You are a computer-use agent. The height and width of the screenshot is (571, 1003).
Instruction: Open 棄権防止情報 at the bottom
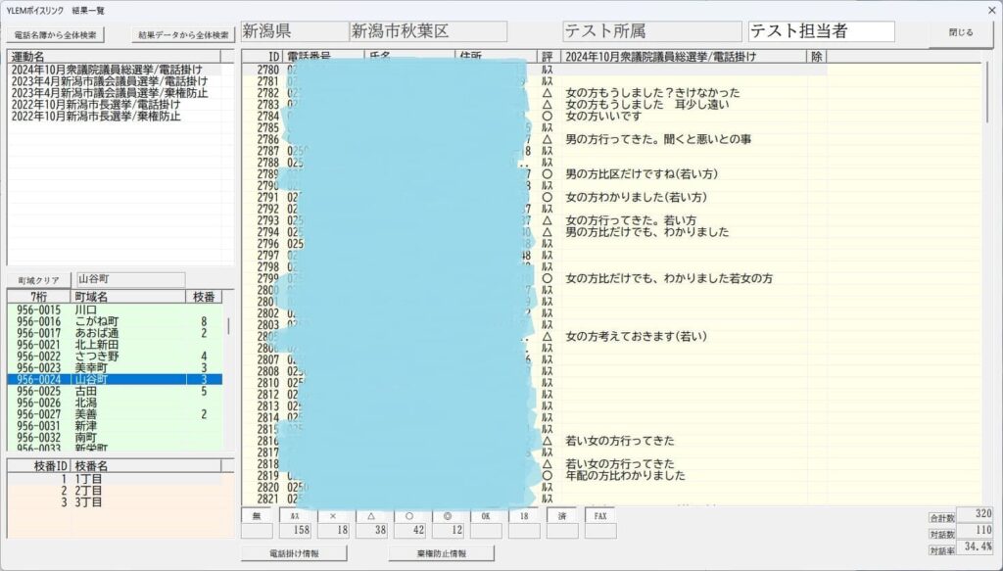[x=441, y=553]
